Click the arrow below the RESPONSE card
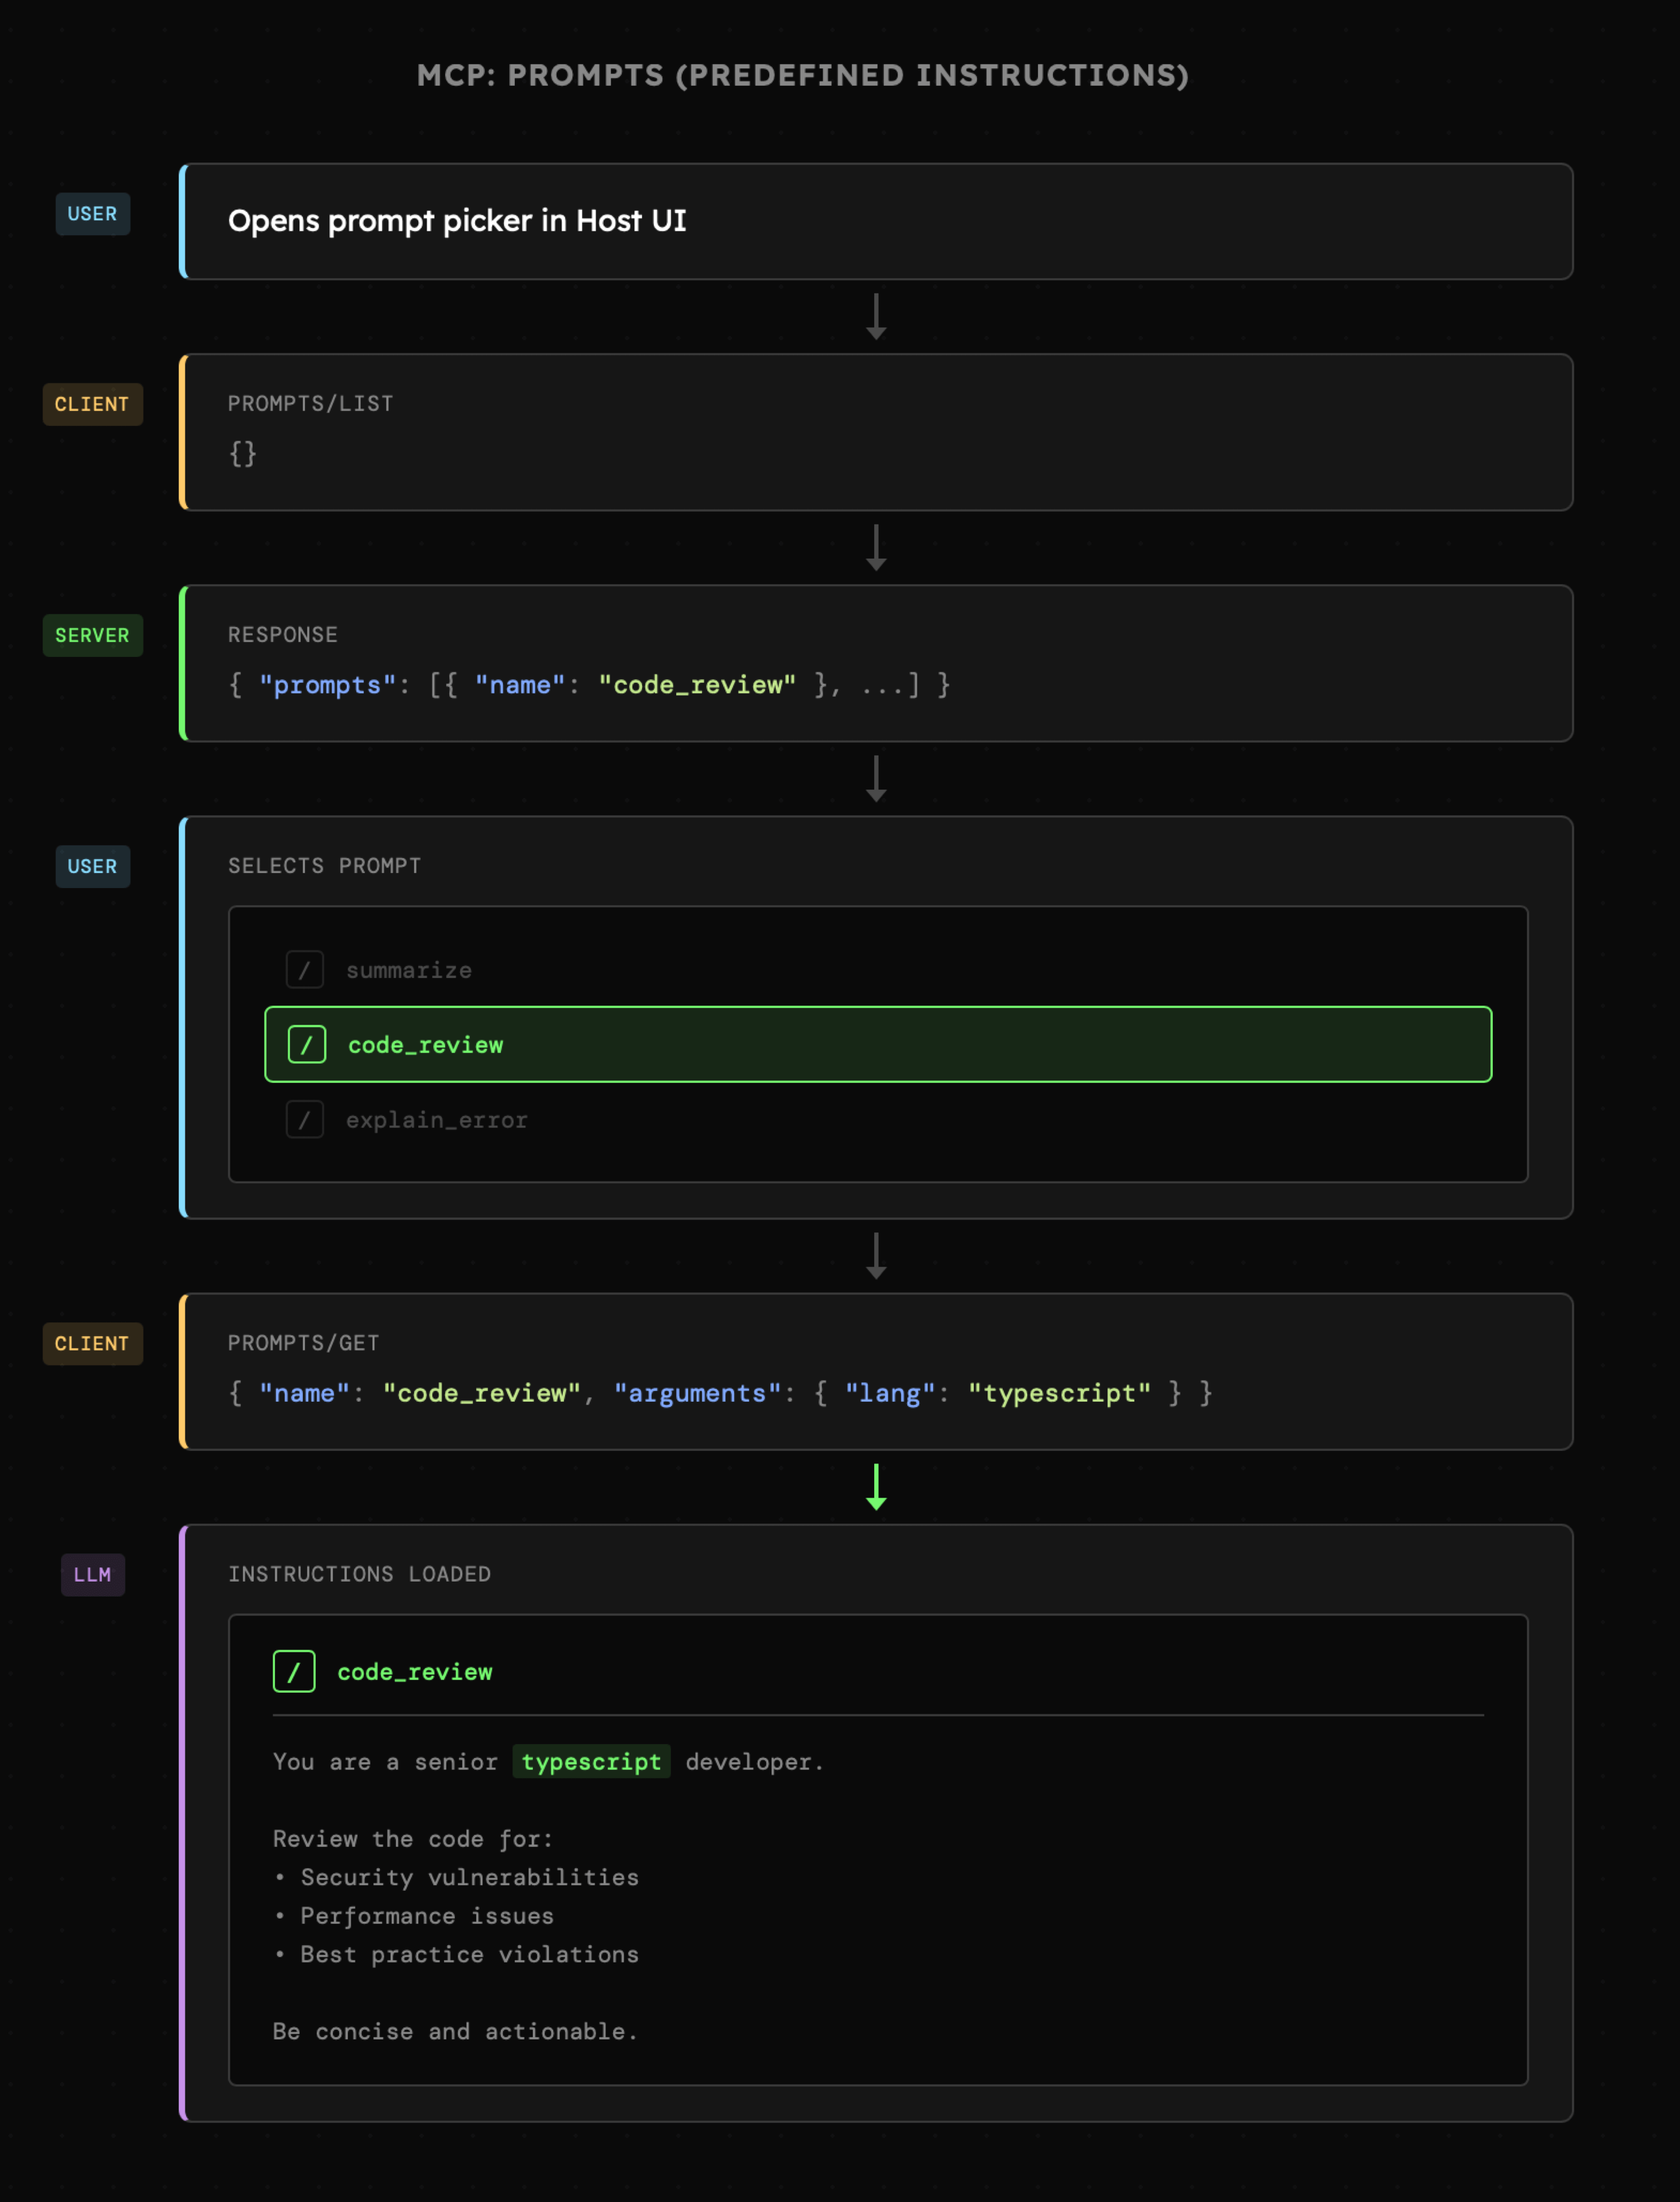1680x2202 pixels. (876, 778)
